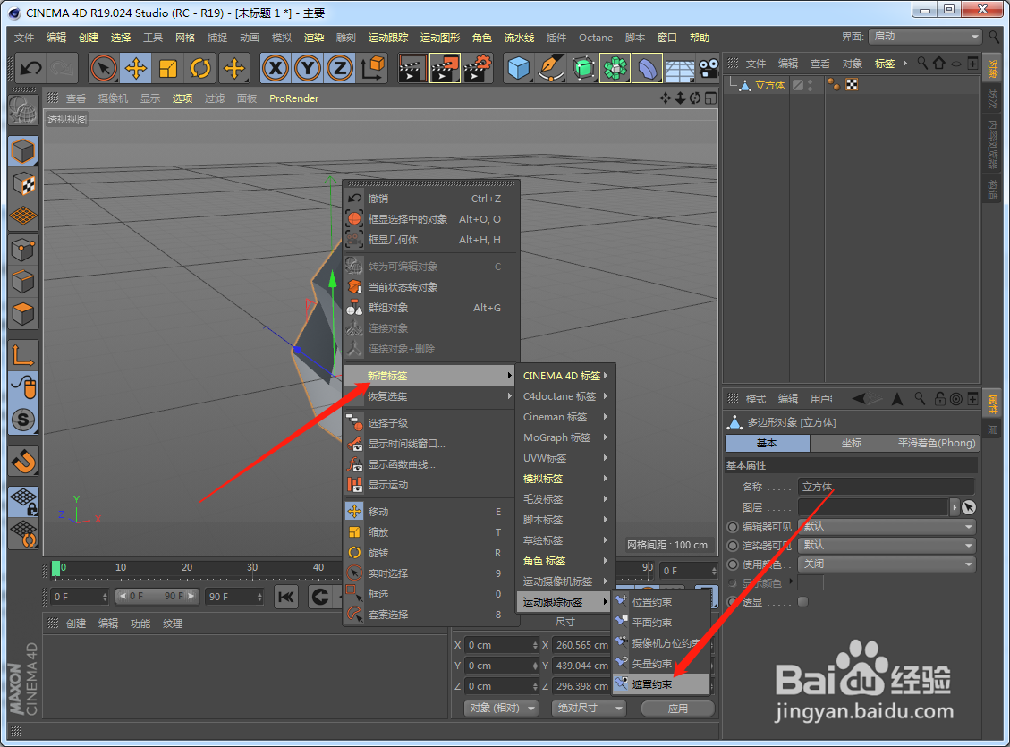Activate the Scale tool icon
Image resolution: width=1010 pixels, height=747 pixels.
click(x=168, y=68)
